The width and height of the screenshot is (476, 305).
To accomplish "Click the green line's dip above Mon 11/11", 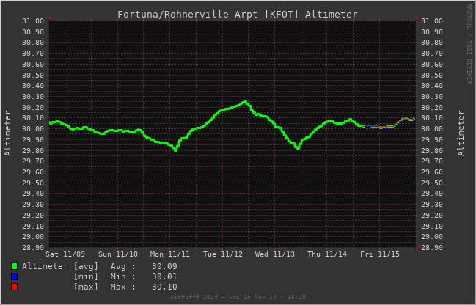I will click(x=176, y=149).
